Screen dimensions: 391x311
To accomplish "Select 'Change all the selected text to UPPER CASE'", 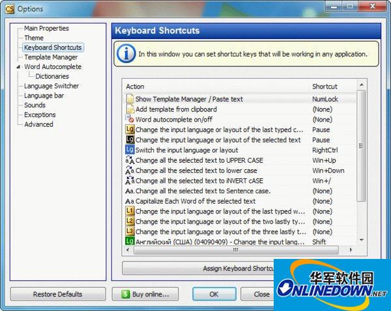I will pyautogui.click(x=240, y=160).
